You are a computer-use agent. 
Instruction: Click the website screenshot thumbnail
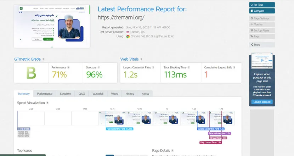52,27
